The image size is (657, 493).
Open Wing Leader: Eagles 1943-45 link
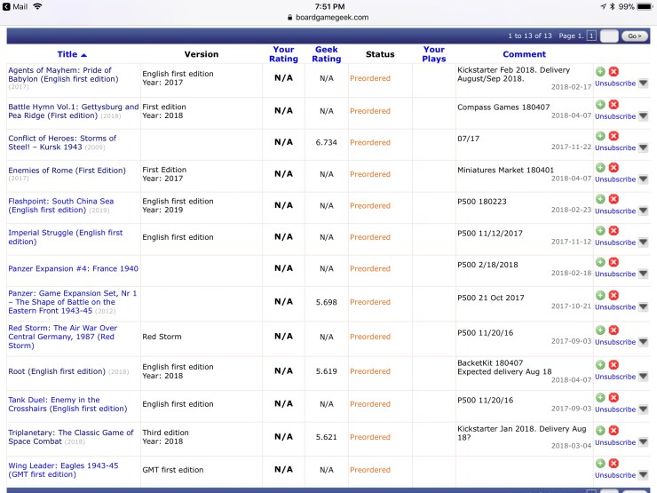click(x=63, y=470)
